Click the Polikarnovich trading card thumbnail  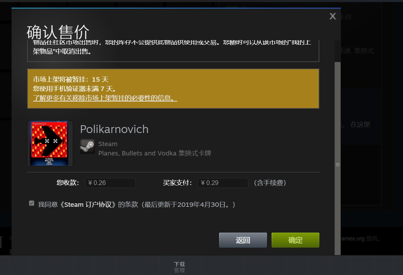[50, 143]
